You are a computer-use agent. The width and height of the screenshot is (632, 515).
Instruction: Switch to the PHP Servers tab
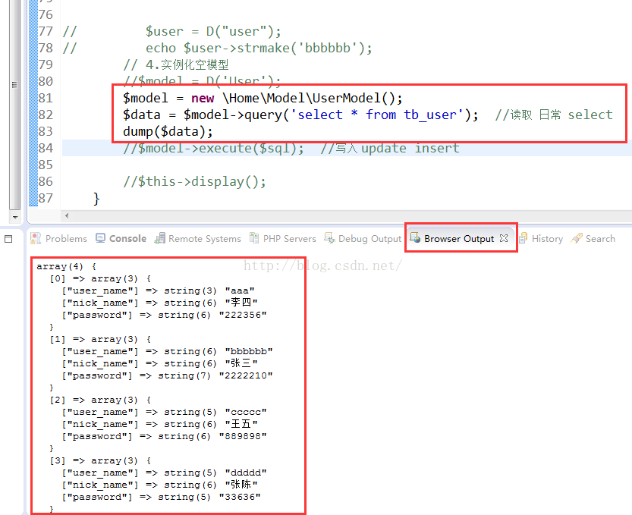coord(283,239)
